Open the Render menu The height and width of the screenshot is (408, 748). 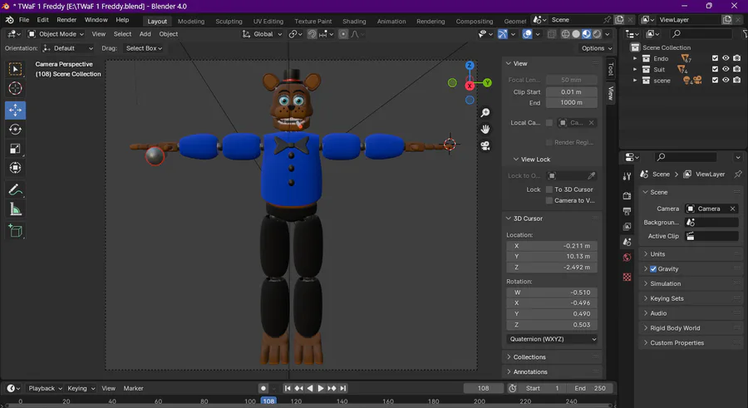point(66,20)
